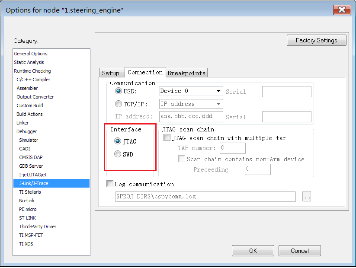Enable Log communication
The height and width of the screenshot is (268, 356).
click(109, 184)
